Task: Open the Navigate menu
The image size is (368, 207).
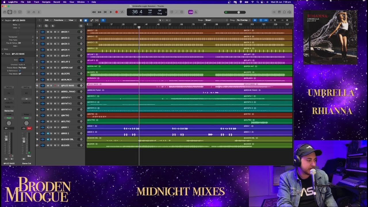Action: [x=46, y=2]
